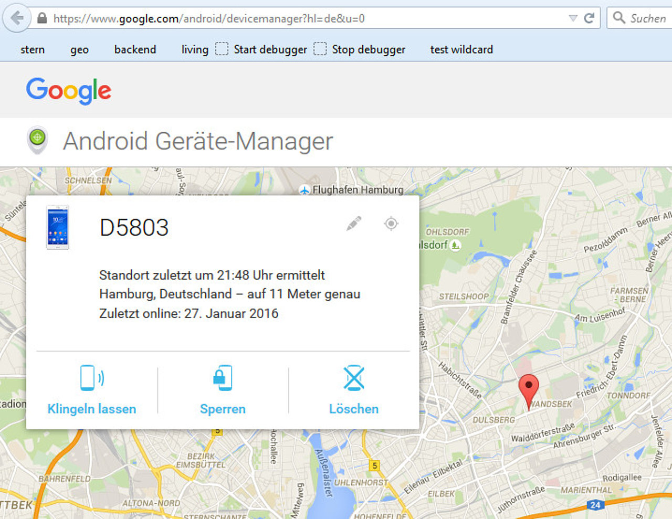Click the ALTONA-NORD map label

pyautogui.click(x=151, y=503)
